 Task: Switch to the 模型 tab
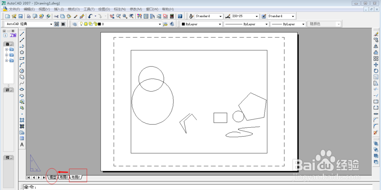[53, 177]
